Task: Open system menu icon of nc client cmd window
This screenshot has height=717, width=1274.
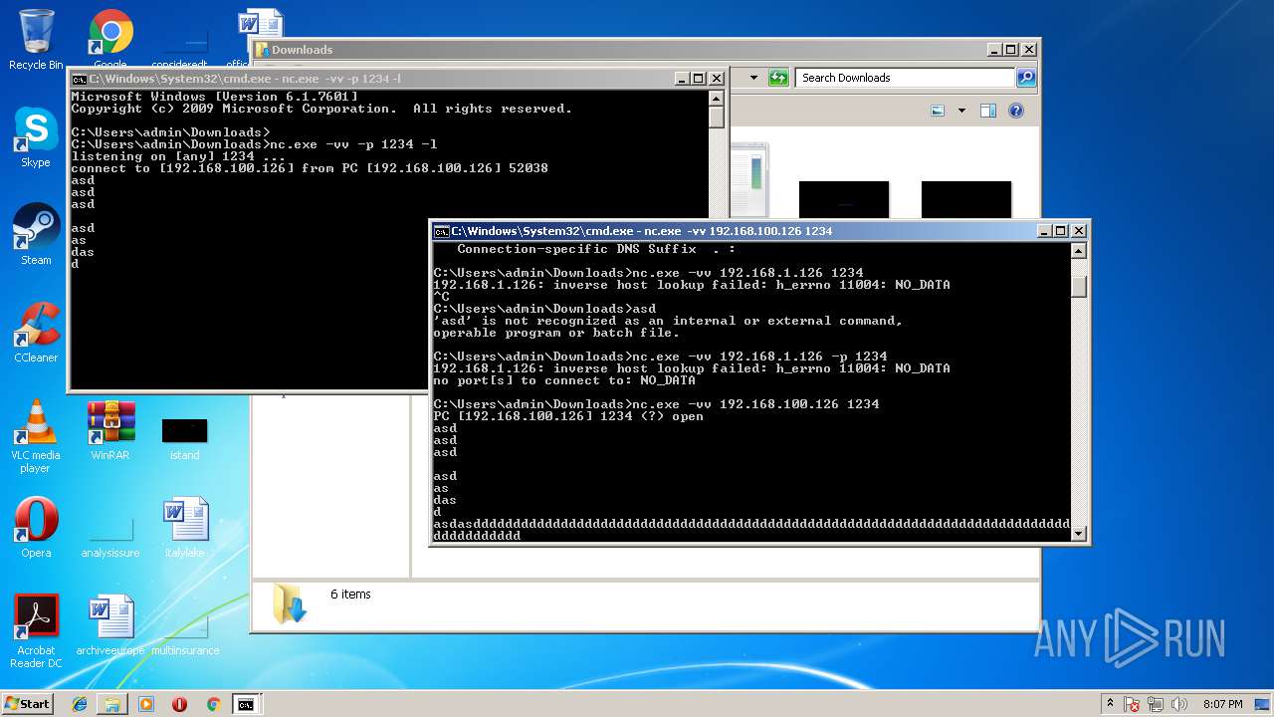Action: pyautogui.click(x=441, y=231)
